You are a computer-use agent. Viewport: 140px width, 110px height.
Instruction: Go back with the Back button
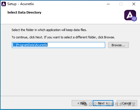click(x=82, y=103)
